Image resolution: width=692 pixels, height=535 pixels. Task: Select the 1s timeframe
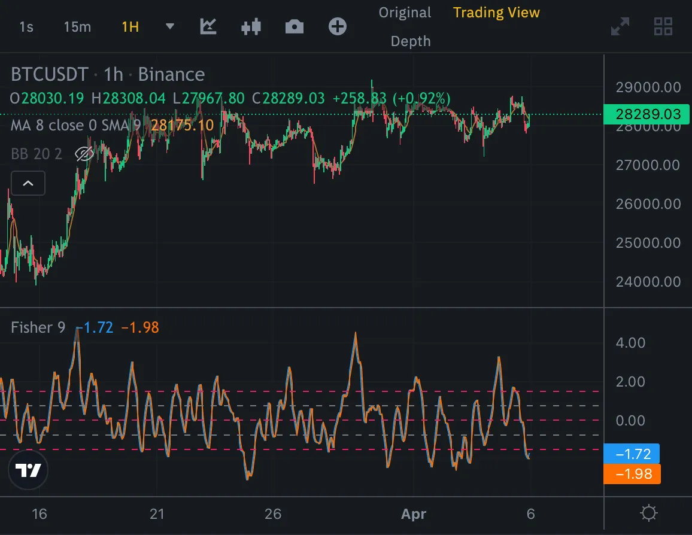(26, 27)
